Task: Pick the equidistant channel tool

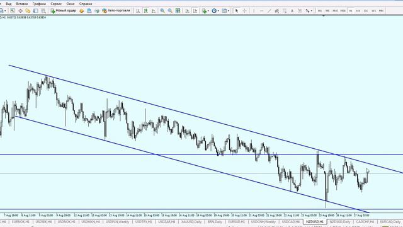Action: pos(277,11)
